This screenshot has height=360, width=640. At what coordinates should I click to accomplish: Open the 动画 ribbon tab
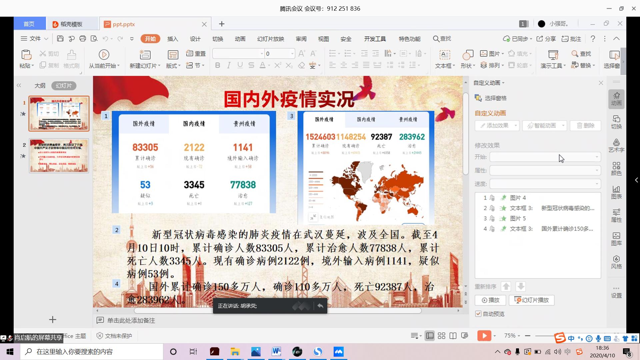[240, 39]
